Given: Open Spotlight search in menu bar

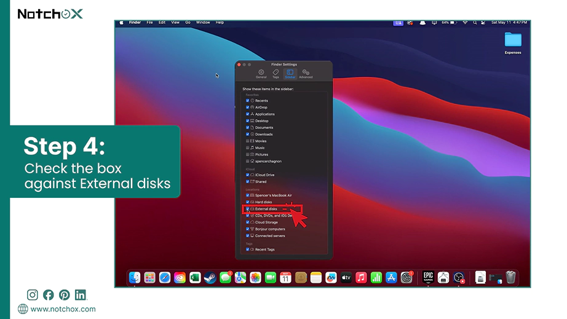Looking at the screenshot, I should tap(474, 22).
